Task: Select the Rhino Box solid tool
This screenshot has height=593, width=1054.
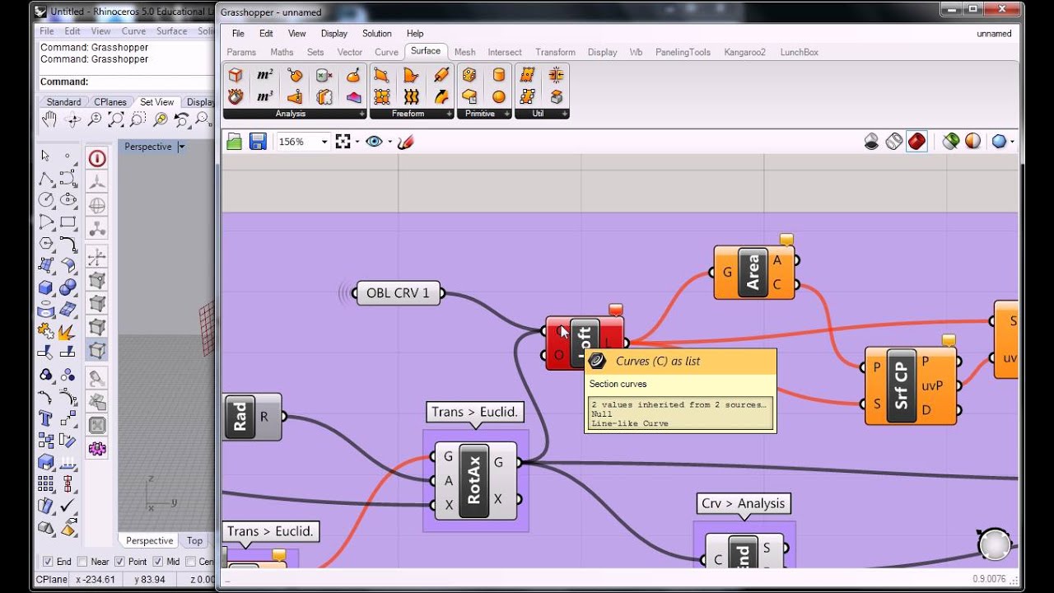Action: tap(46, 287)
